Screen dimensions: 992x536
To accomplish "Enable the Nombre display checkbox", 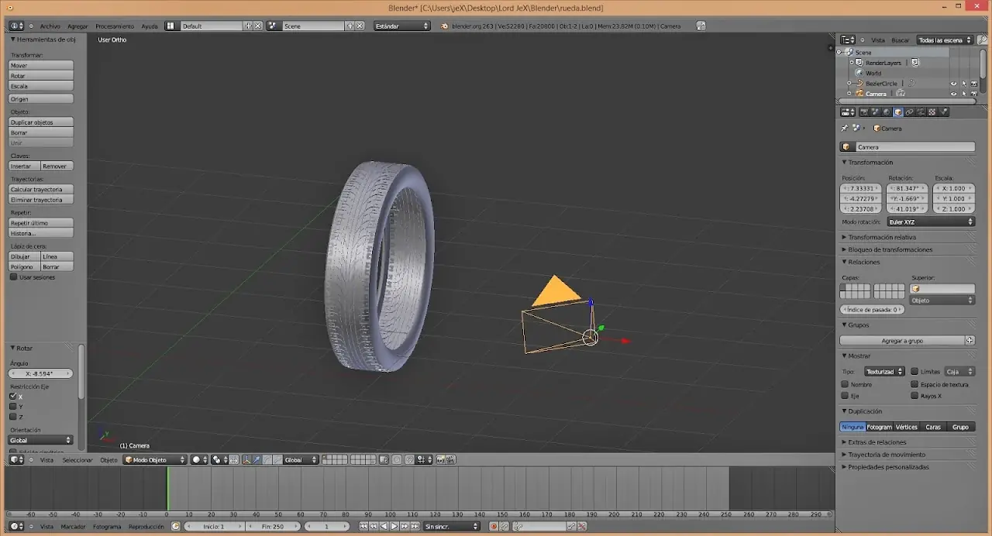I will point(846,384).
